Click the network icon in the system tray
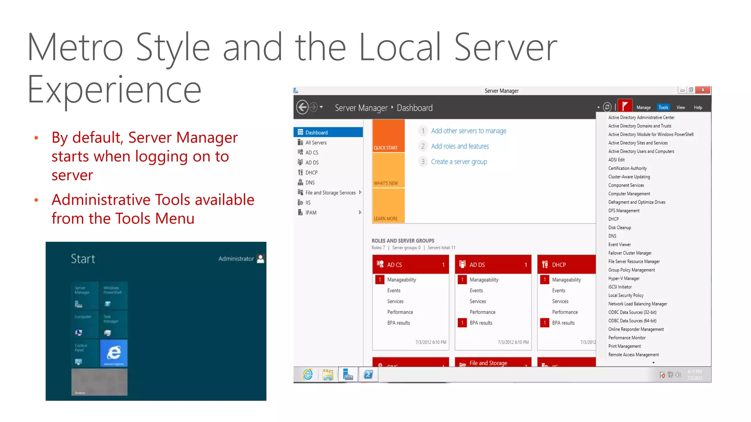Viewport: 751px width, 422px height. pyautogui.click(x=670, y=374)
